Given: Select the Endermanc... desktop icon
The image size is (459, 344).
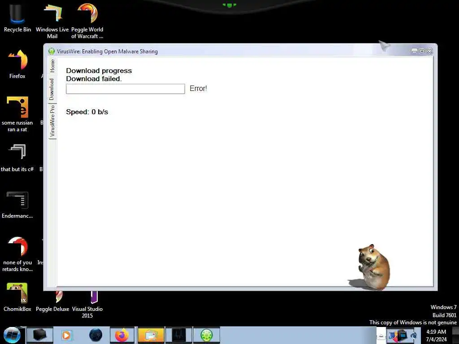Looking at the screenshot, I should pos(17,205).
